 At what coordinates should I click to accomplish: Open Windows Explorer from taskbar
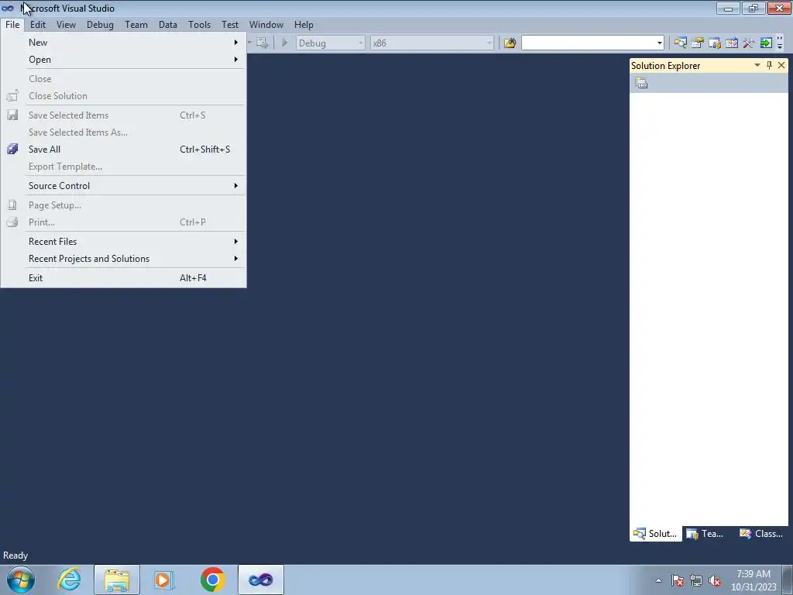point(117,580)
